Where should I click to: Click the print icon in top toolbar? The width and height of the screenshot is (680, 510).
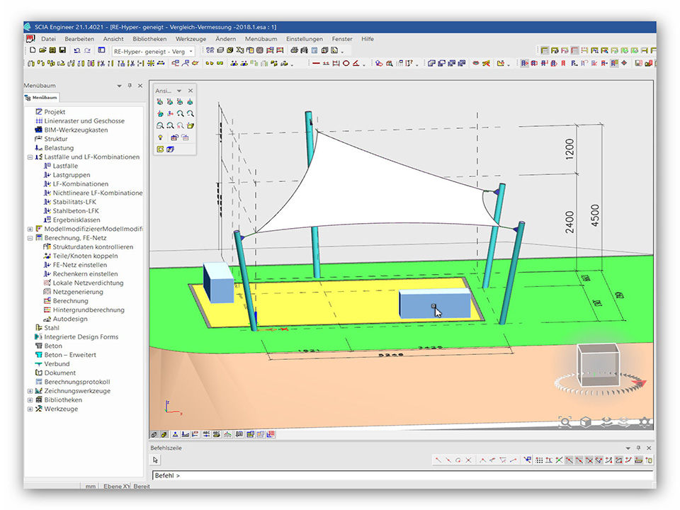[x=293, y=51]
